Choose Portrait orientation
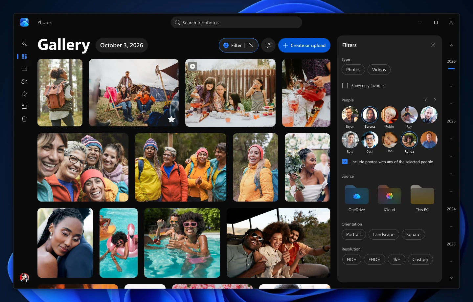Screen dimensions: 473x302 coord(353,234)
